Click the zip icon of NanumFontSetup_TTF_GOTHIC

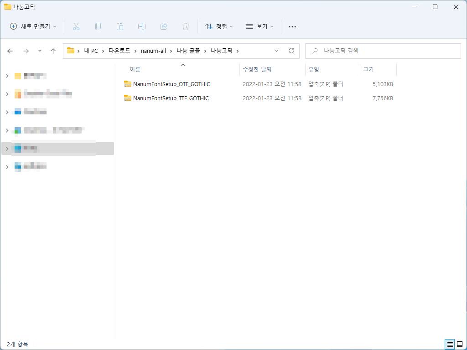[128, 98]
